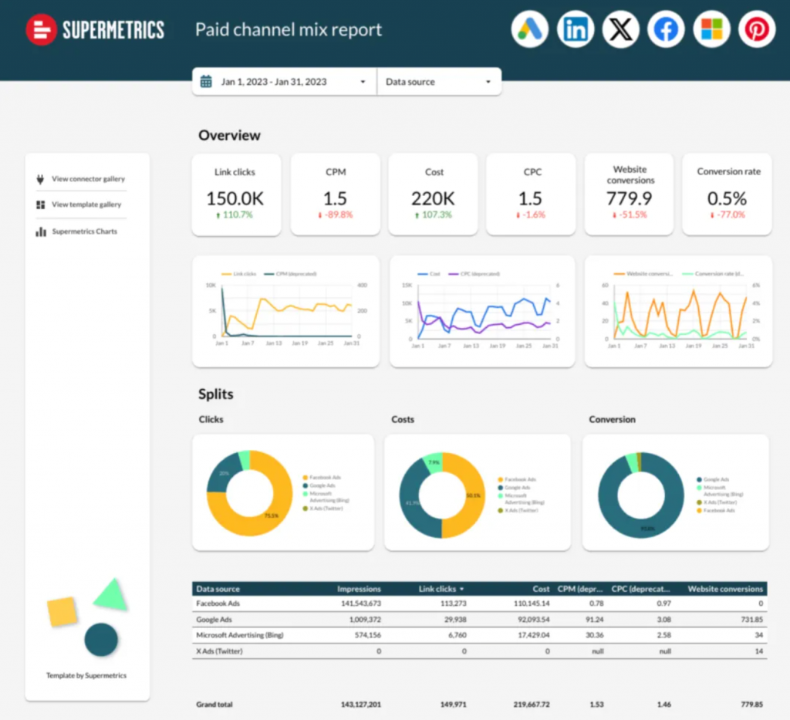Click the Overview section heading

point(230,136)
